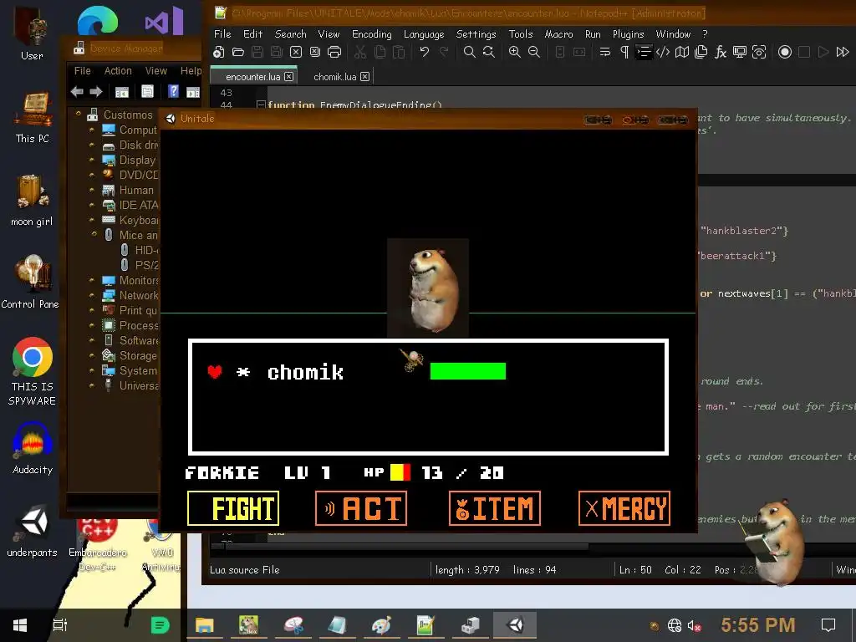Click the Close All icon in Notepad++ toolbar
This screenshot has height=642, width=856.
coord(315,52)
